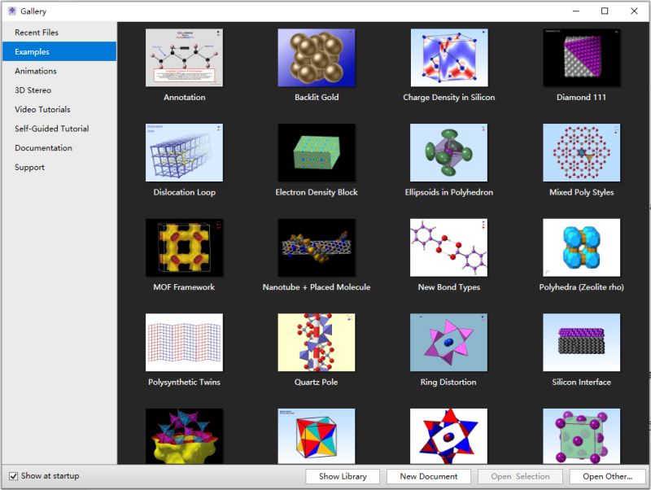651x490 pixels.
Task: Open the Quartz Pole example
Action: [x=317, y=343]
